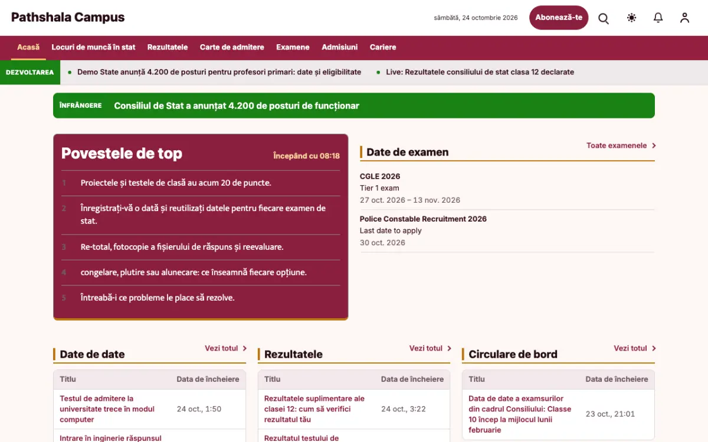The height and width of the screenshot is (442, 708).
Task: Open article Rezultatele suplimentare ale clasei 12
Action: 314,409
